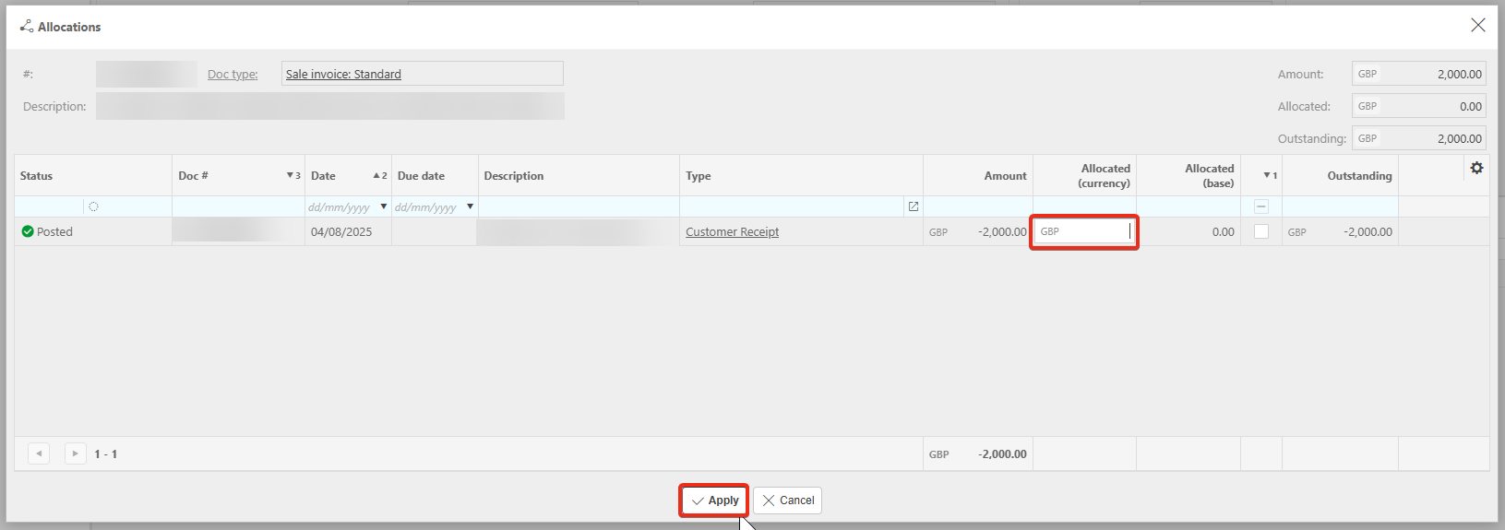Image resolution: width=1505 pixels, height=530 pixels.
Task: Sort by the Date column header
Action: click(348, 175)
